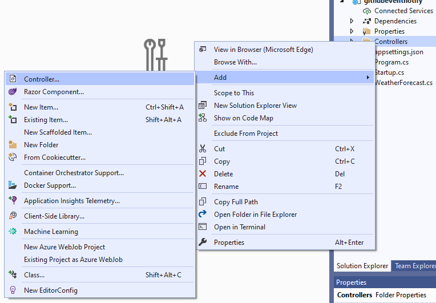Click the Client-Side Library icon
Screen dimensions: 436x303
[13, 216]
